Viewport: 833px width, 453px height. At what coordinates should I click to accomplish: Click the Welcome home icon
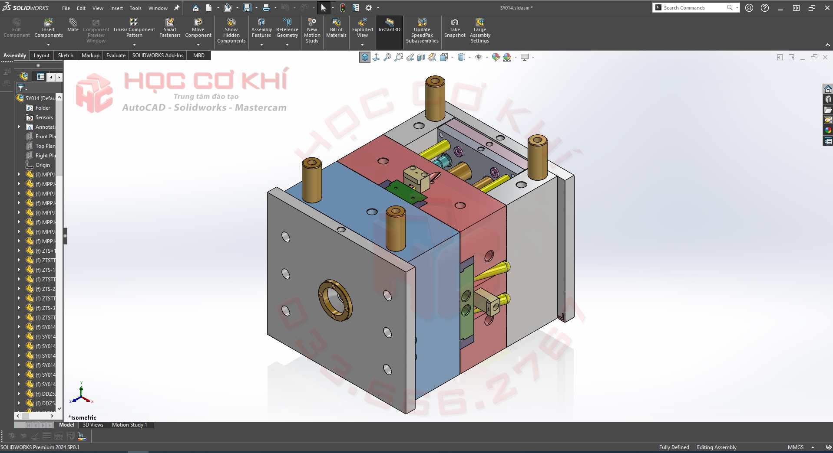(196, 8)
